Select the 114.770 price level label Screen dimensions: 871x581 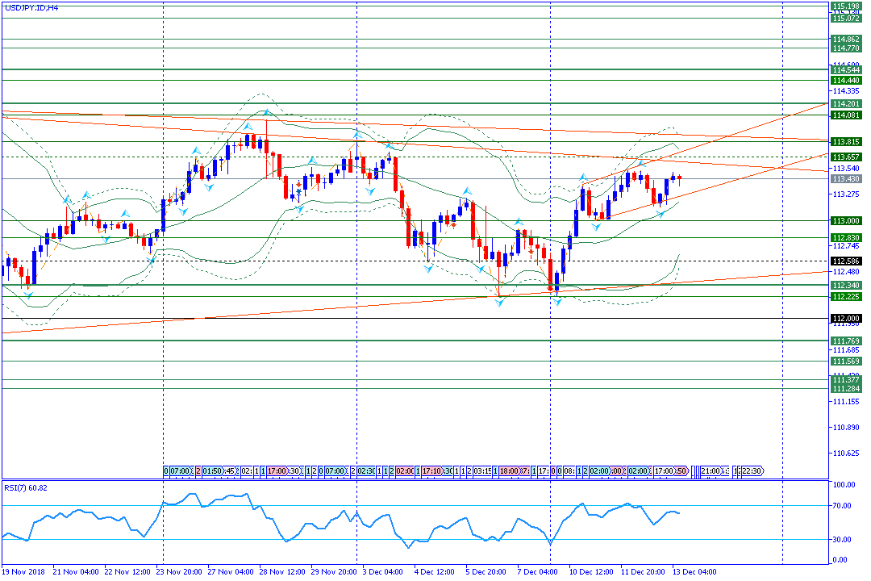point(846,48)
